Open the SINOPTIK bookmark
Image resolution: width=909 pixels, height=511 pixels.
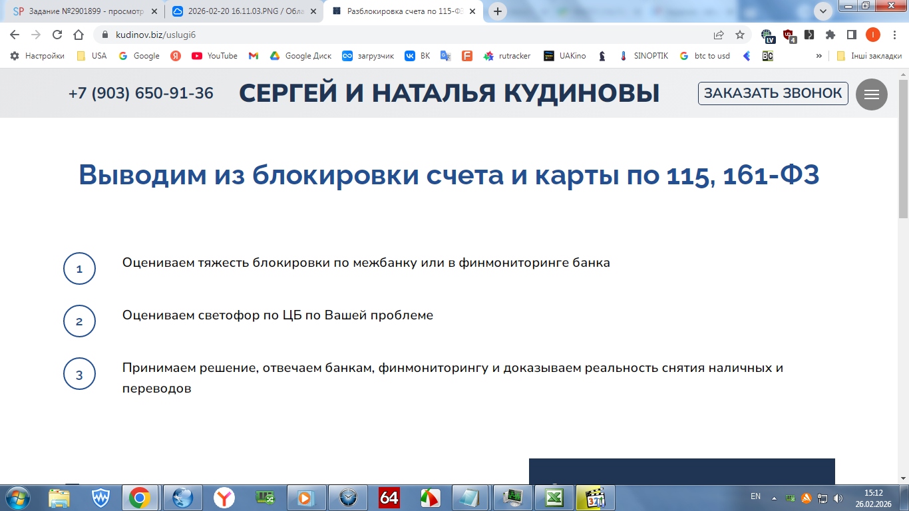(x=643, y=56)
